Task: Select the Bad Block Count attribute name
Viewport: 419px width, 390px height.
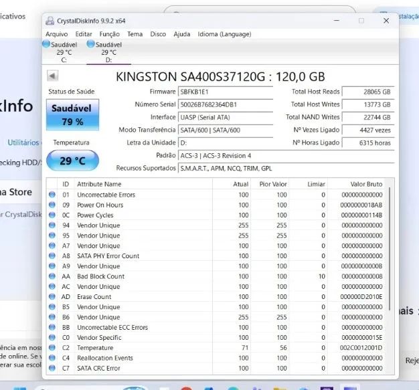Action: tap(101, 276)
